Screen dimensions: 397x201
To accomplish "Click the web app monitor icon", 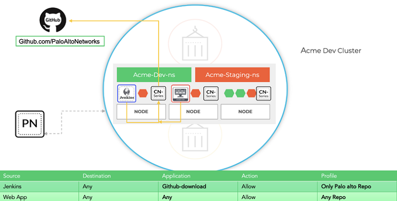I will pos(180,93).
